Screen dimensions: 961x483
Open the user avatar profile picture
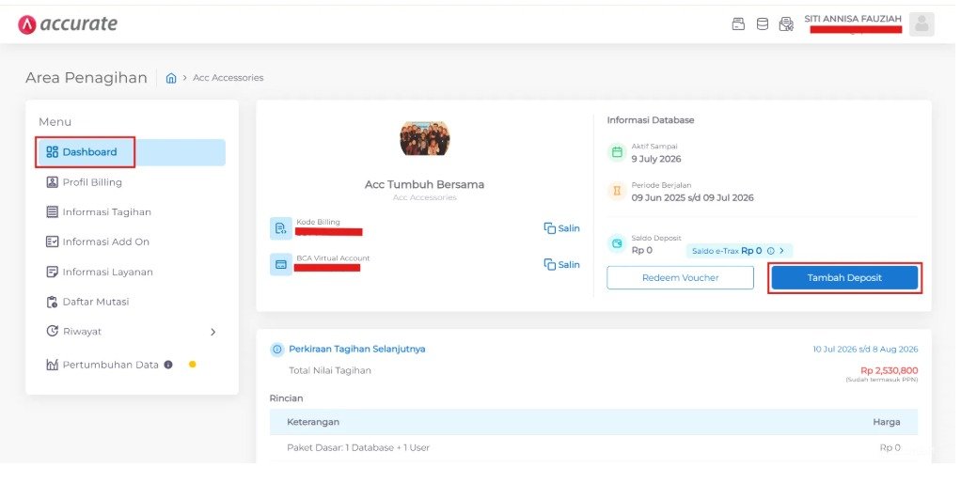pyautogui.click(x=922, y=23)
